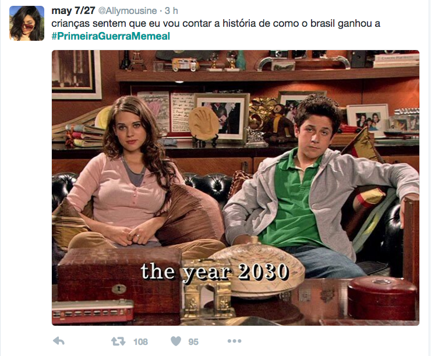431x356 pixels.
Task: Open display name may 7/27
Action: pos(73,10)
